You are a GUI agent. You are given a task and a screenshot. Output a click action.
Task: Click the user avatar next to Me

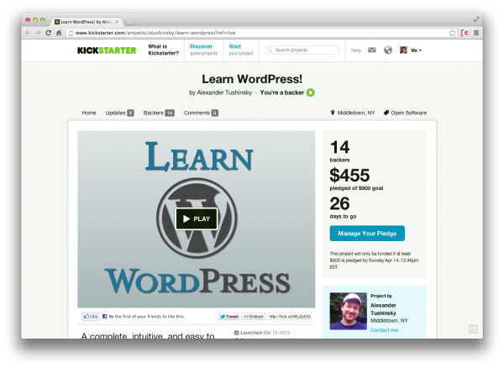403,50
